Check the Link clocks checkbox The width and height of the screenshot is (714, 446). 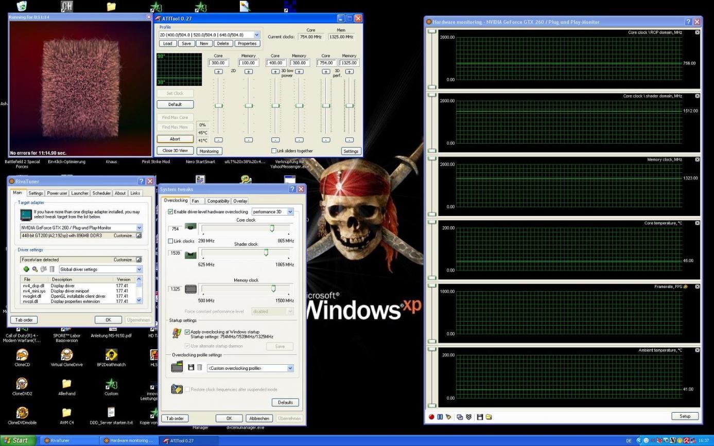pyautogui.click(x=170, y=241)
